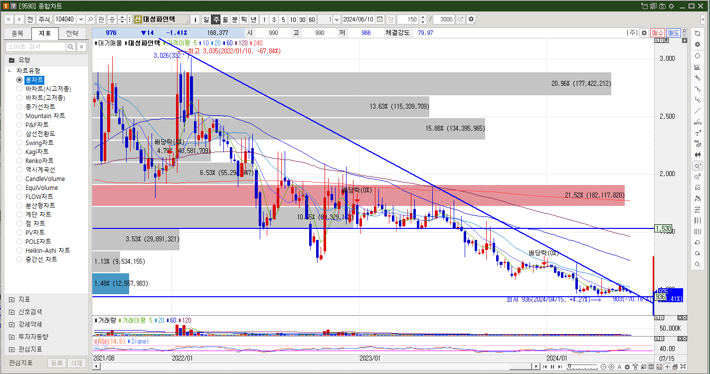
Task: Click the 삭제 button
Action: [x=76, y=363]
